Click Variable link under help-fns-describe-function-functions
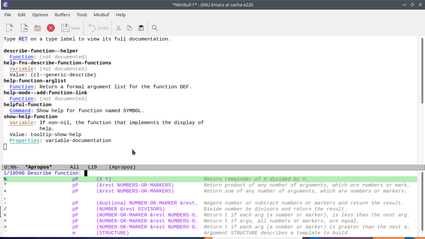This screenshot has height=239, width=425. [22, 69]
